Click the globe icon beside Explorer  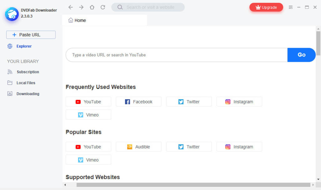click(x=10, y=46)
